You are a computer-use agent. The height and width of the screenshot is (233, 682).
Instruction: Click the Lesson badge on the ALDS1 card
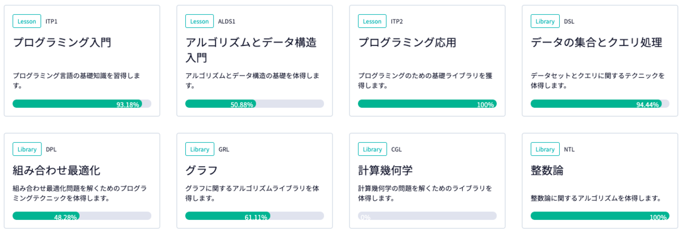(199, 22)
